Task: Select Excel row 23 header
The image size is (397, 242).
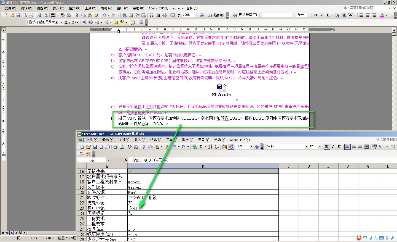Action: click(82, 208)
